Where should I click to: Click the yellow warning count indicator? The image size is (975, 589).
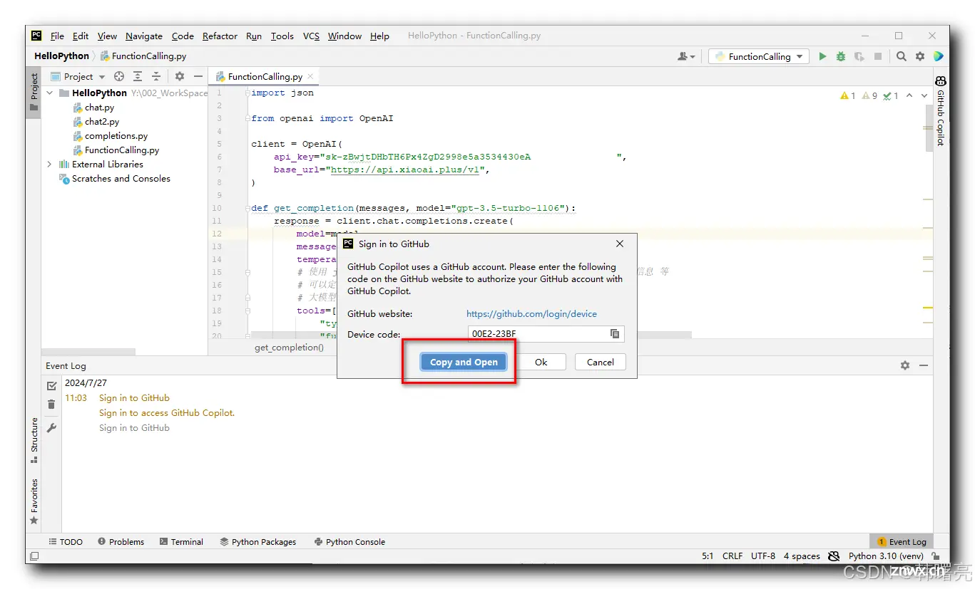coord(847,95)
